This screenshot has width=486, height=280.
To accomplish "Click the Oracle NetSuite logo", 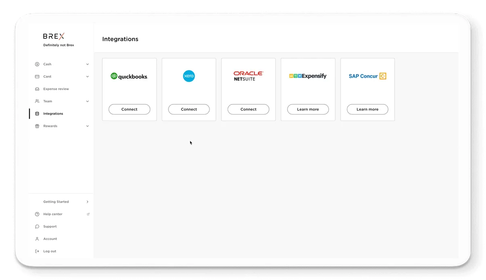I will click(x=248, y=76).
